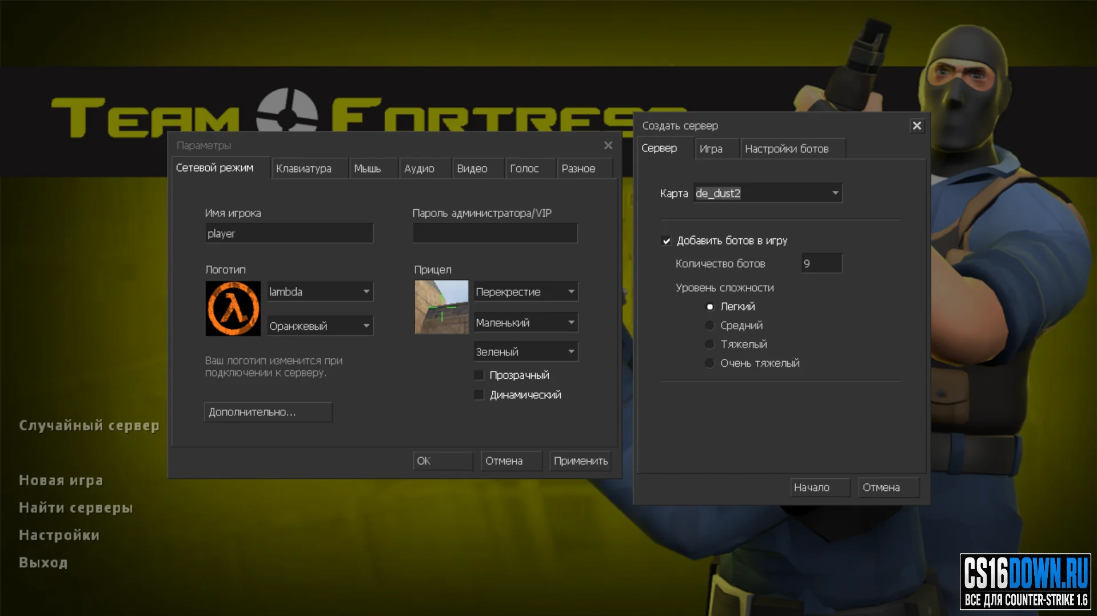The width and height of the screenshot is (1097, 616).
Task: Open the Карта de_dust2 map dropdown
Action: [768, 193]
